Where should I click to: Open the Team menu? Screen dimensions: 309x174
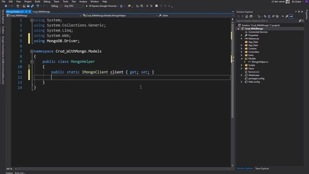click(x=56, y=1)
